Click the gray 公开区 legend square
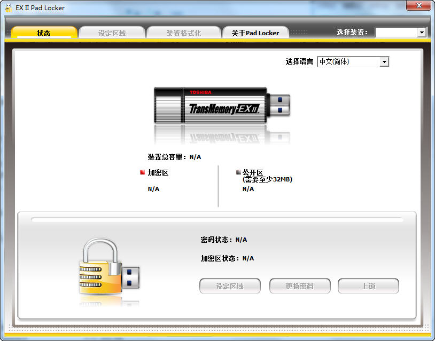This screenshot has width=435, height=341. [x=238, y=172]
